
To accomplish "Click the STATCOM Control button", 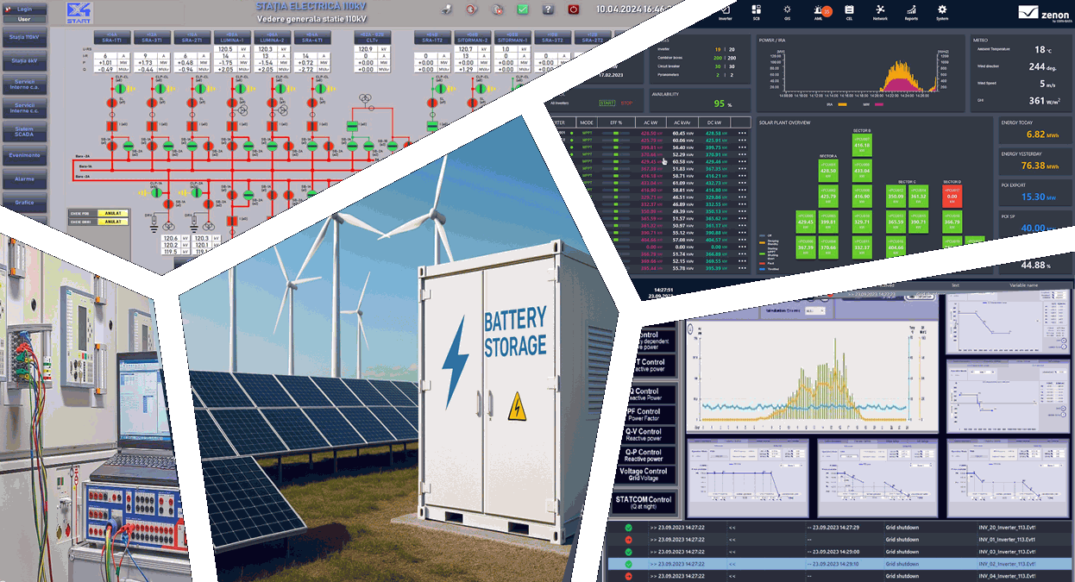I will (x=644, y=503).
